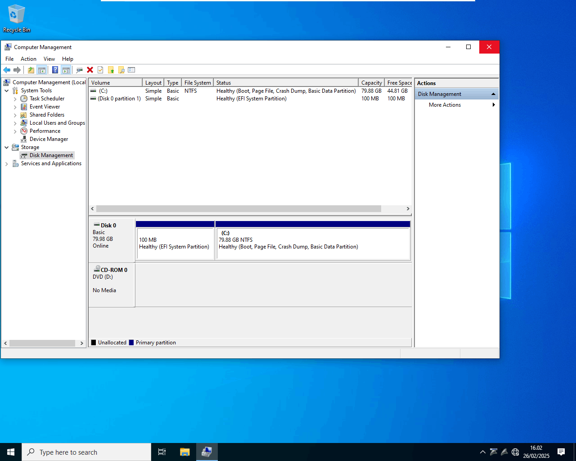576x461 pixels.
Task: Click the disk drive with magnifier toolbar icon
Action: point(80,70)
